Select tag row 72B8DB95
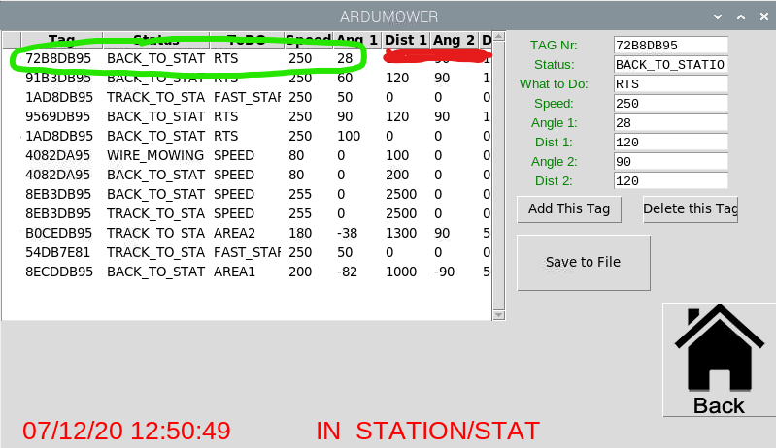Viewport: 776px width, 448px height. click(247, 58)
